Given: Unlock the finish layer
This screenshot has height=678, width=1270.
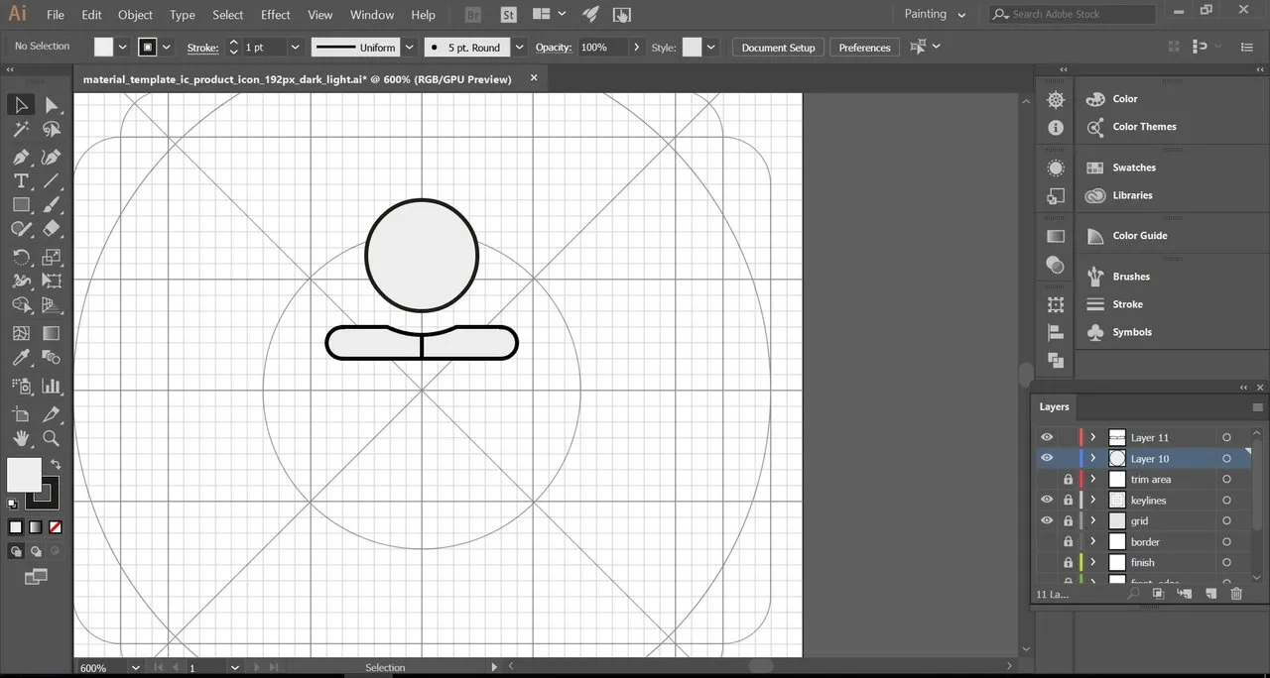Looking at the screenshot, I should (x=1069, y=562).
